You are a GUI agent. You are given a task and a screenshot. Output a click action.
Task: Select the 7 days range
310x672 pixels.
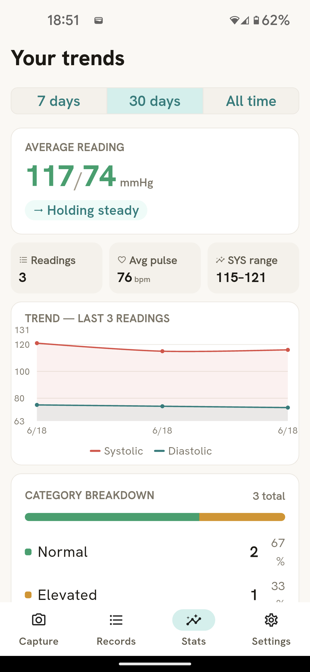[59, 101]
